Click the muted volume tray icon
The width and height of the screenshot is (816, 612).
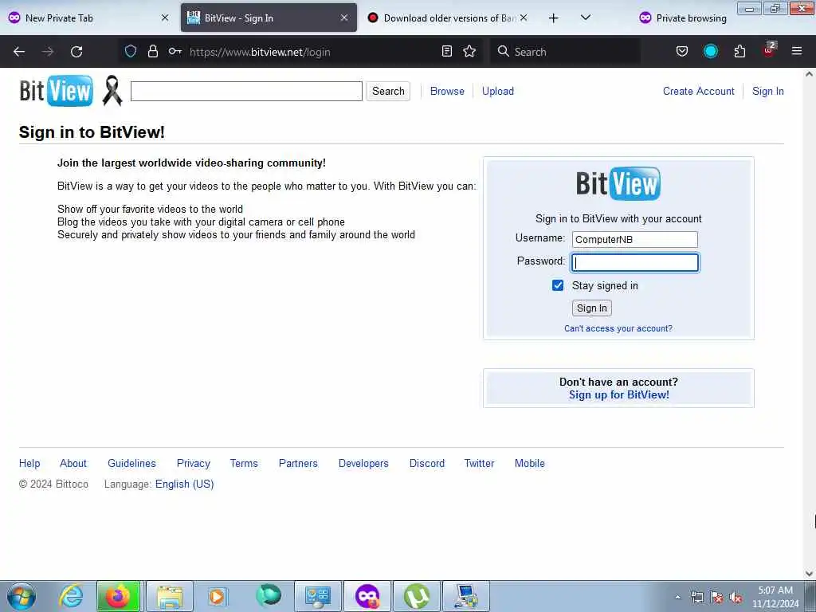[x=736, y=598]
